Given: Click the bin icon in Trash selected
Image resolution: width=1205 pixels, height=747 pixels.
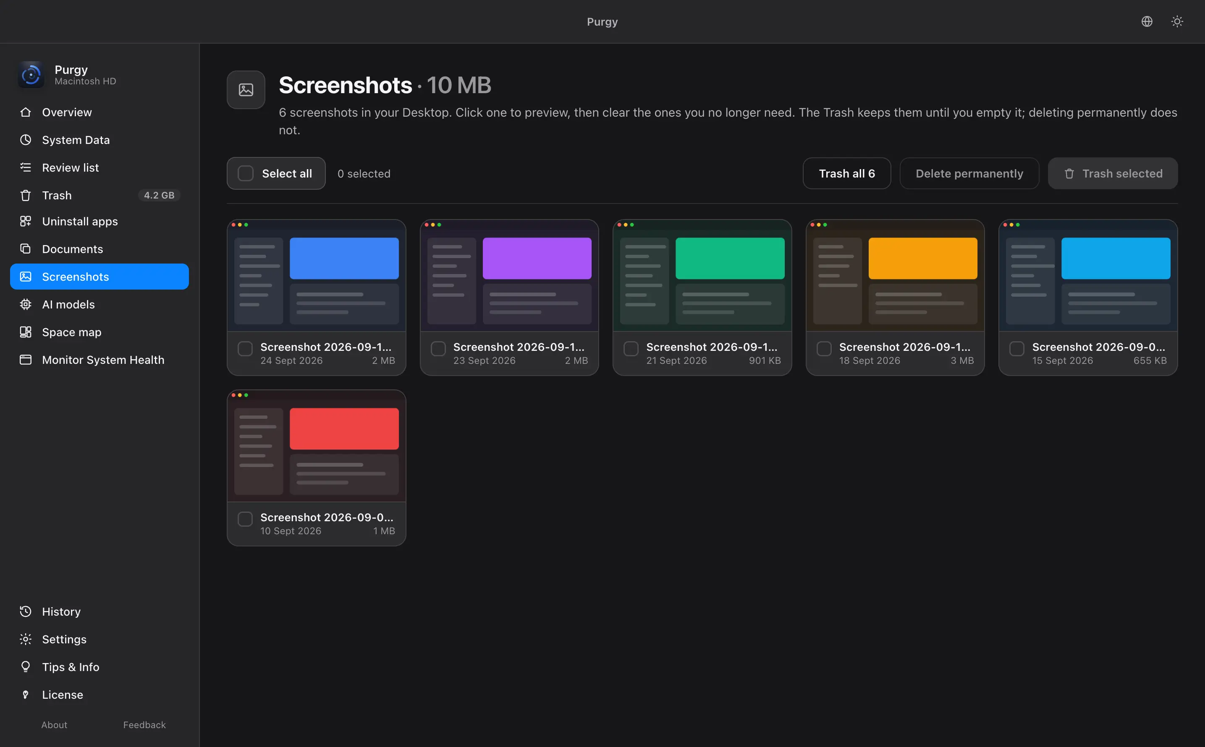Looking at the screenshot, I should pos(1069,174).
